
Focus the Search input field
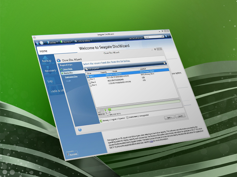click(152, 37)
